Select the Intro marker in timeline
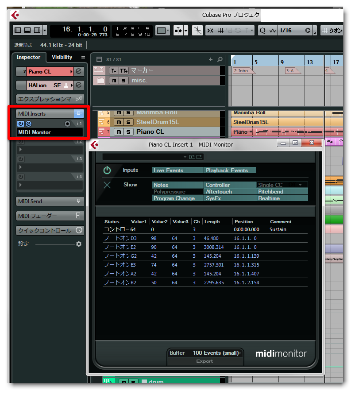The height and width of the screenshot is (395, 355). pos(243,71)
